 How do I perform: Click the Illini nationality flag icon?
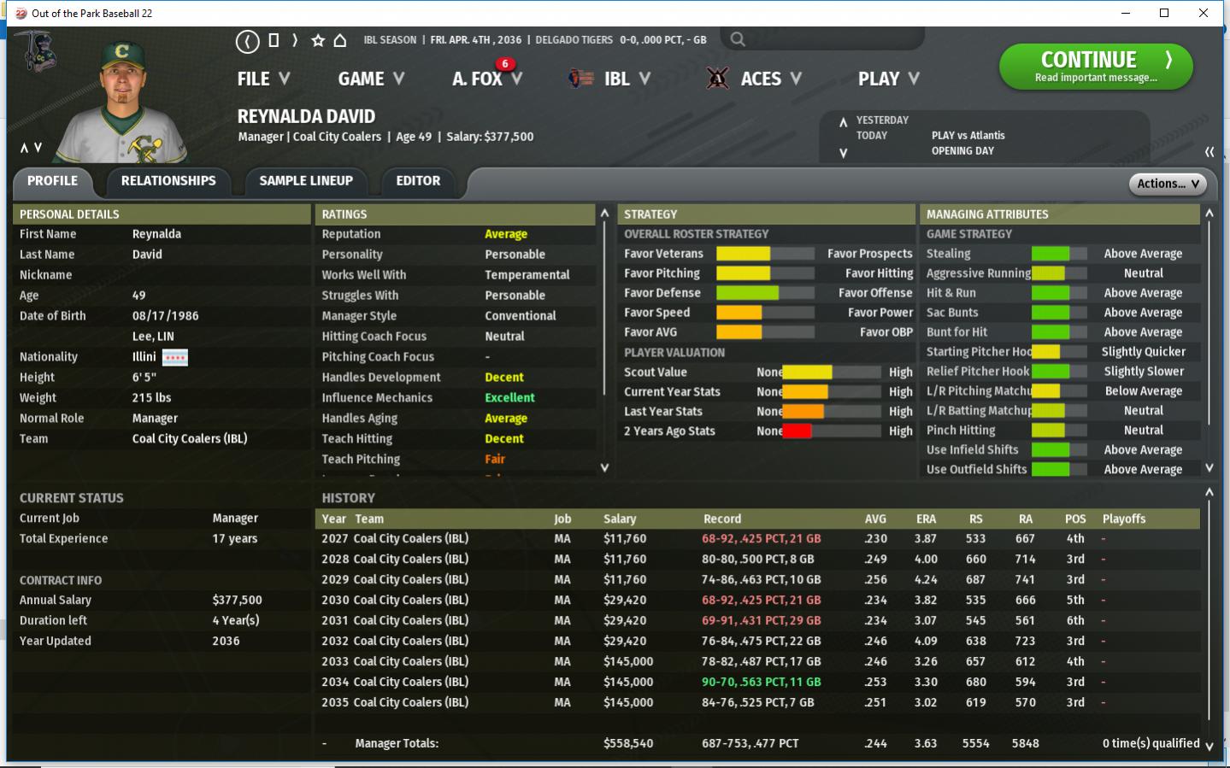[x=174, y=357]
